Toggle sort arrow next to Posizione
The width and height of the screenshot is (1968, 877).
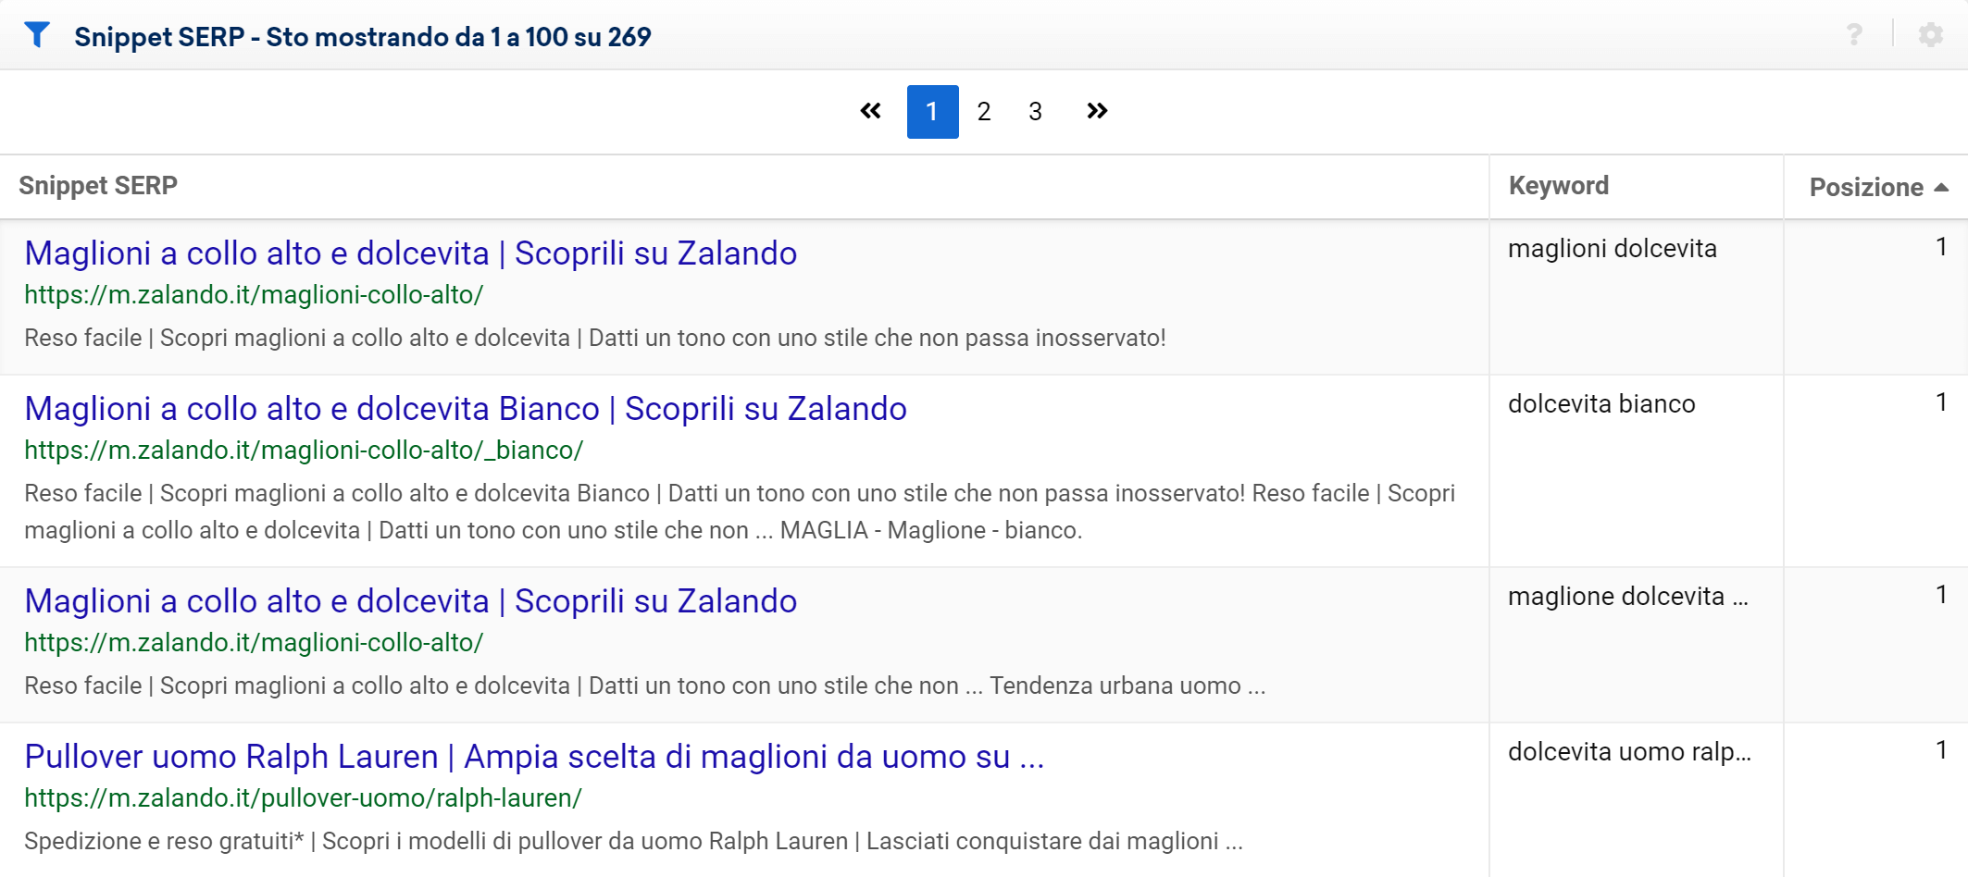(x=1941, y=188)
